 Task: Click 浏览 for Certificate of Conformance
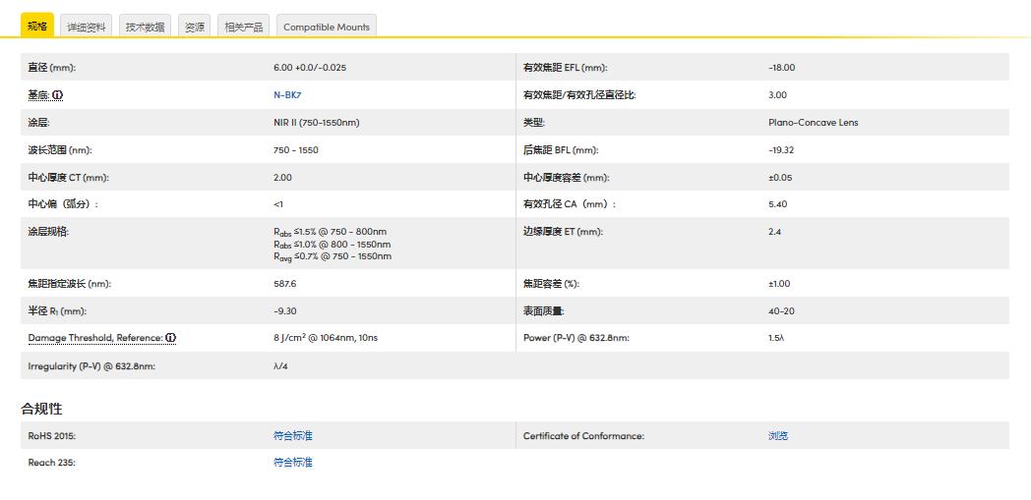(x=777, y=435)
